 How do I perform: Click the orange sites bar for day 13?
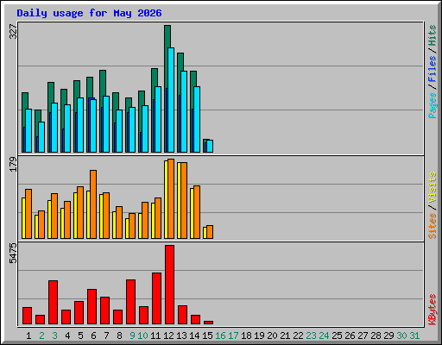[x=184, y=201]
